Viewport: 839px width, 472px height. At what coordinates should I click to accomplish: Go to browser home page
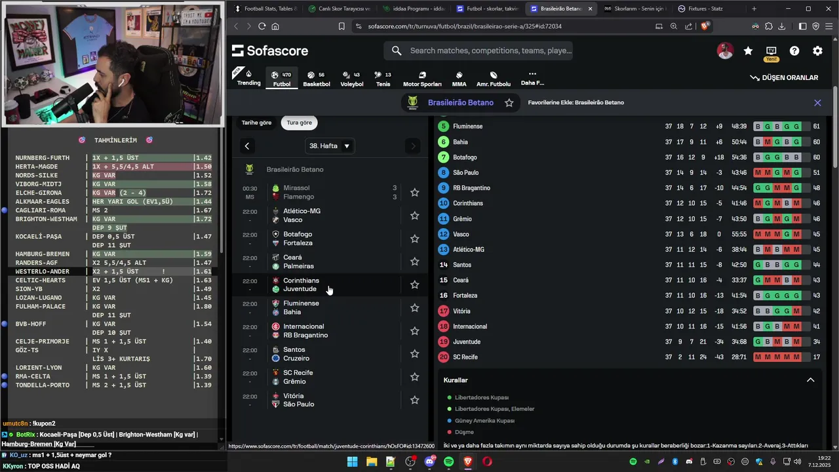275,26
